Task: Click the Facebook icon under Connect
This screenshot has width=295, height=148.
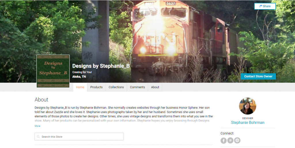Action: 224,141
